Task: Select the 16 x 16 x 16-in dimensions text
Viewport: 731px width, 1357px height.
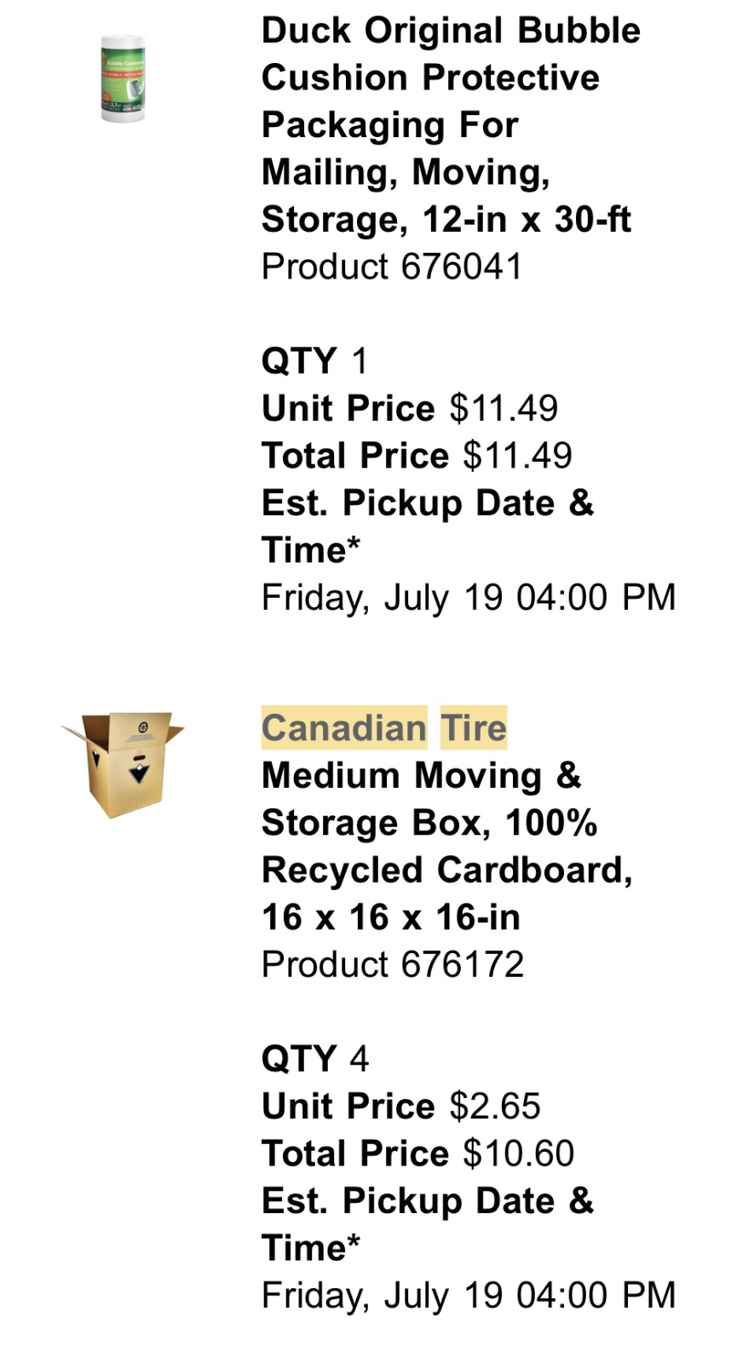Action: [x=391, y=917]
